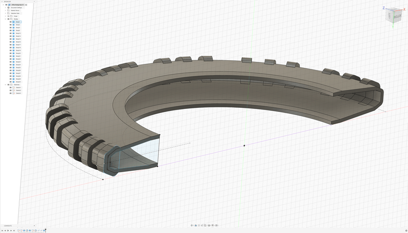Screen dimensions: 408x233
Task: Collapse the Bodies folder
Action: click(6, 19)
